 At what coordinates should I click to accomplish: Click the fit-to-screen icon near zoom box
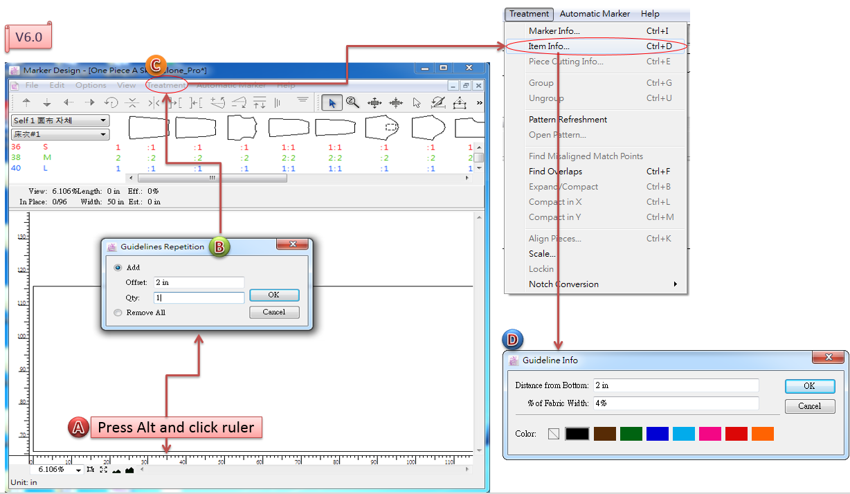[x=103, y=470]
